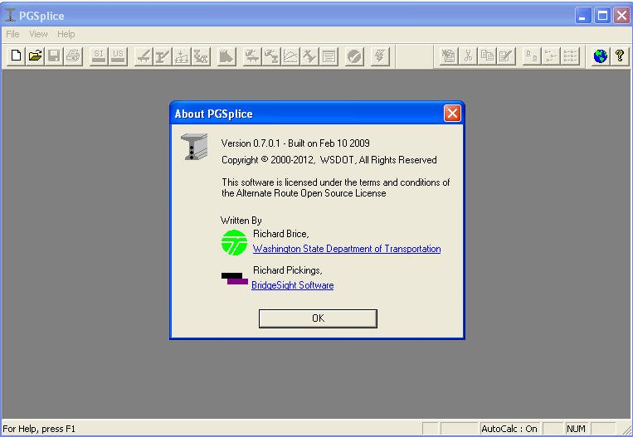Open the BridgeSight Software link
Screen dimensions: 633x437
(x=293, y=285)
